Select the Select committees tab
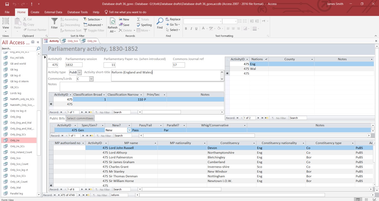This screenshot has height=201, width=379. coord(80,118)
